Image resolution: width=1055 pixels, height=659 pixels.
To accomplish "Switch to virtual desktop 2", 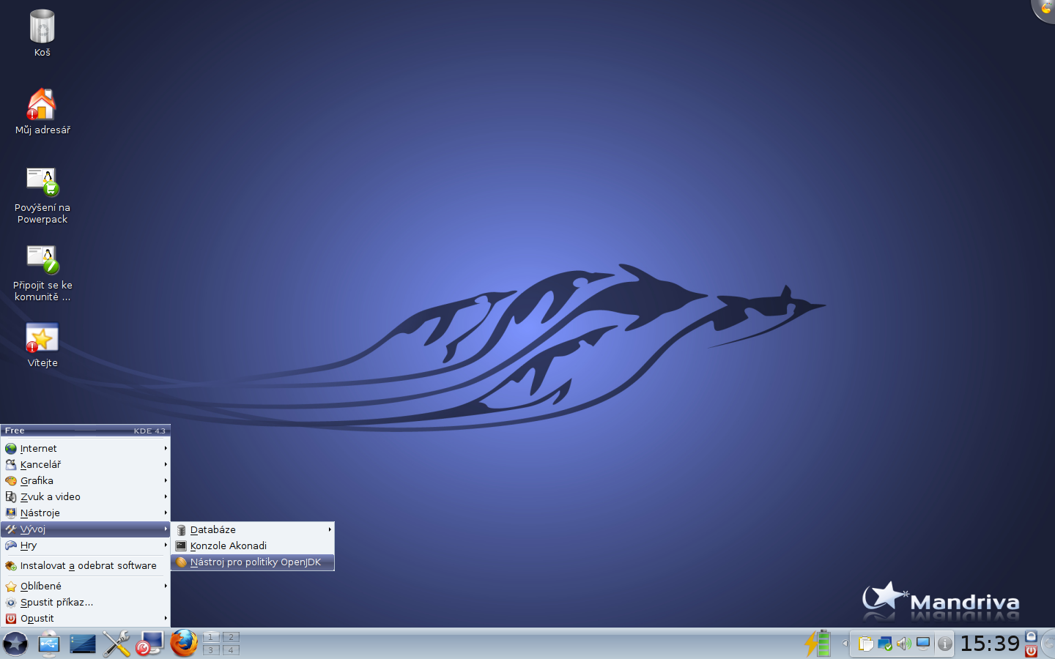I will [x=231, y=637].
